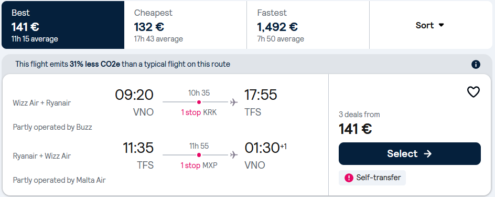The width and height of the screenshot is (495, 197).
Task: Click the arrow inside the Select button
Action: click(427, 154)
